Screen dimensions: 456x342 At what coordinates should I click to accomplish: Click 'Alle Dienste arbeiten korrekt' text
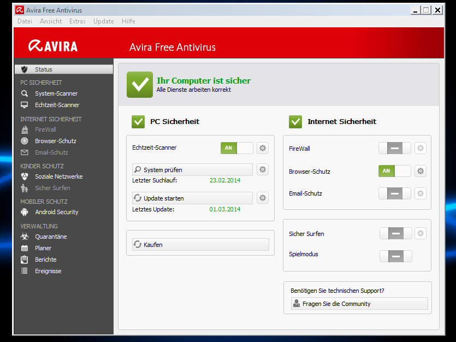coord(194,90)
